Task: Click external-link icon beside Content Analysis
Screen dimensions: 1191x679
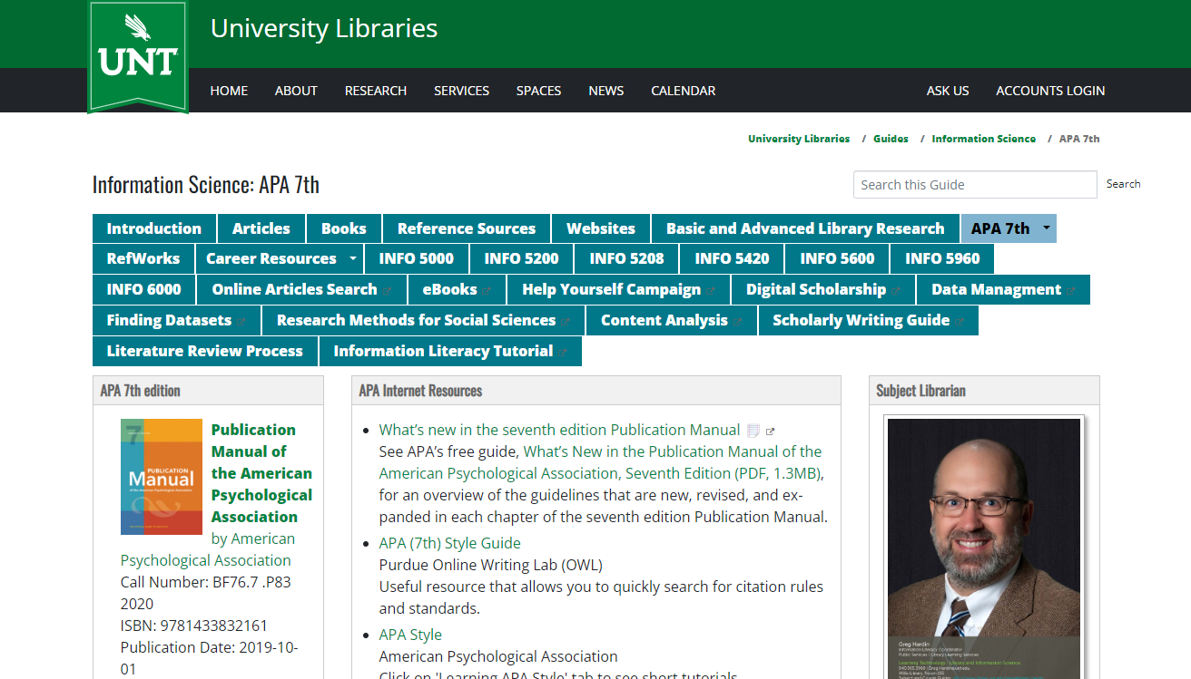Action: (738, 322)
